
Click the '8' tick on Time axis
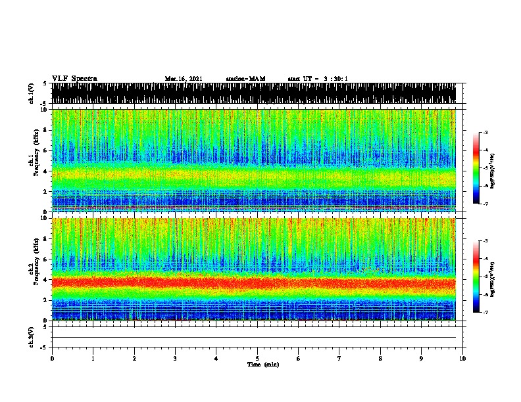pos(380,359)
